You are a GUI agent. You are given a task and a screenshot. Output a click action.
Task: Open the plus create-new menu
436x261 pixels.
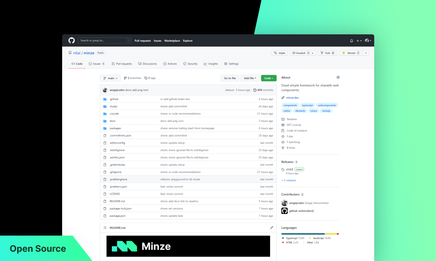tap(359, 41)
